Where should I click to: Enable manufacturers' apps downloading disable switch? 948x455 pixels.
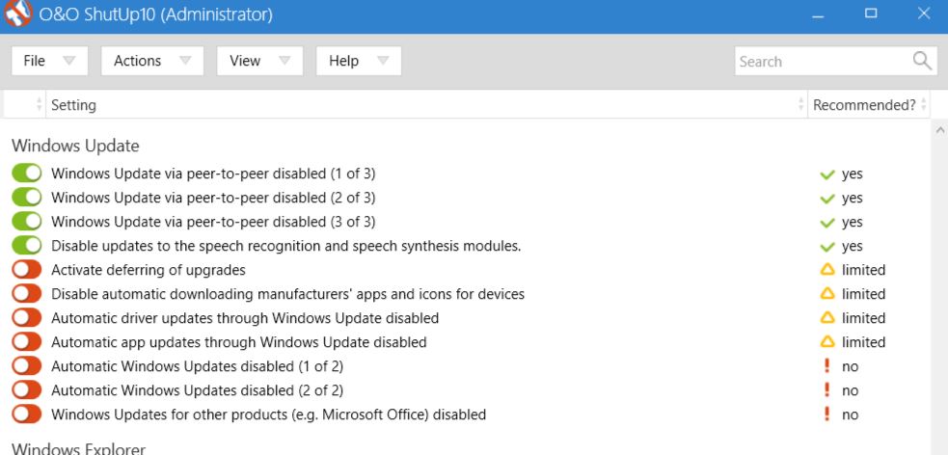(x=27, y=294)
